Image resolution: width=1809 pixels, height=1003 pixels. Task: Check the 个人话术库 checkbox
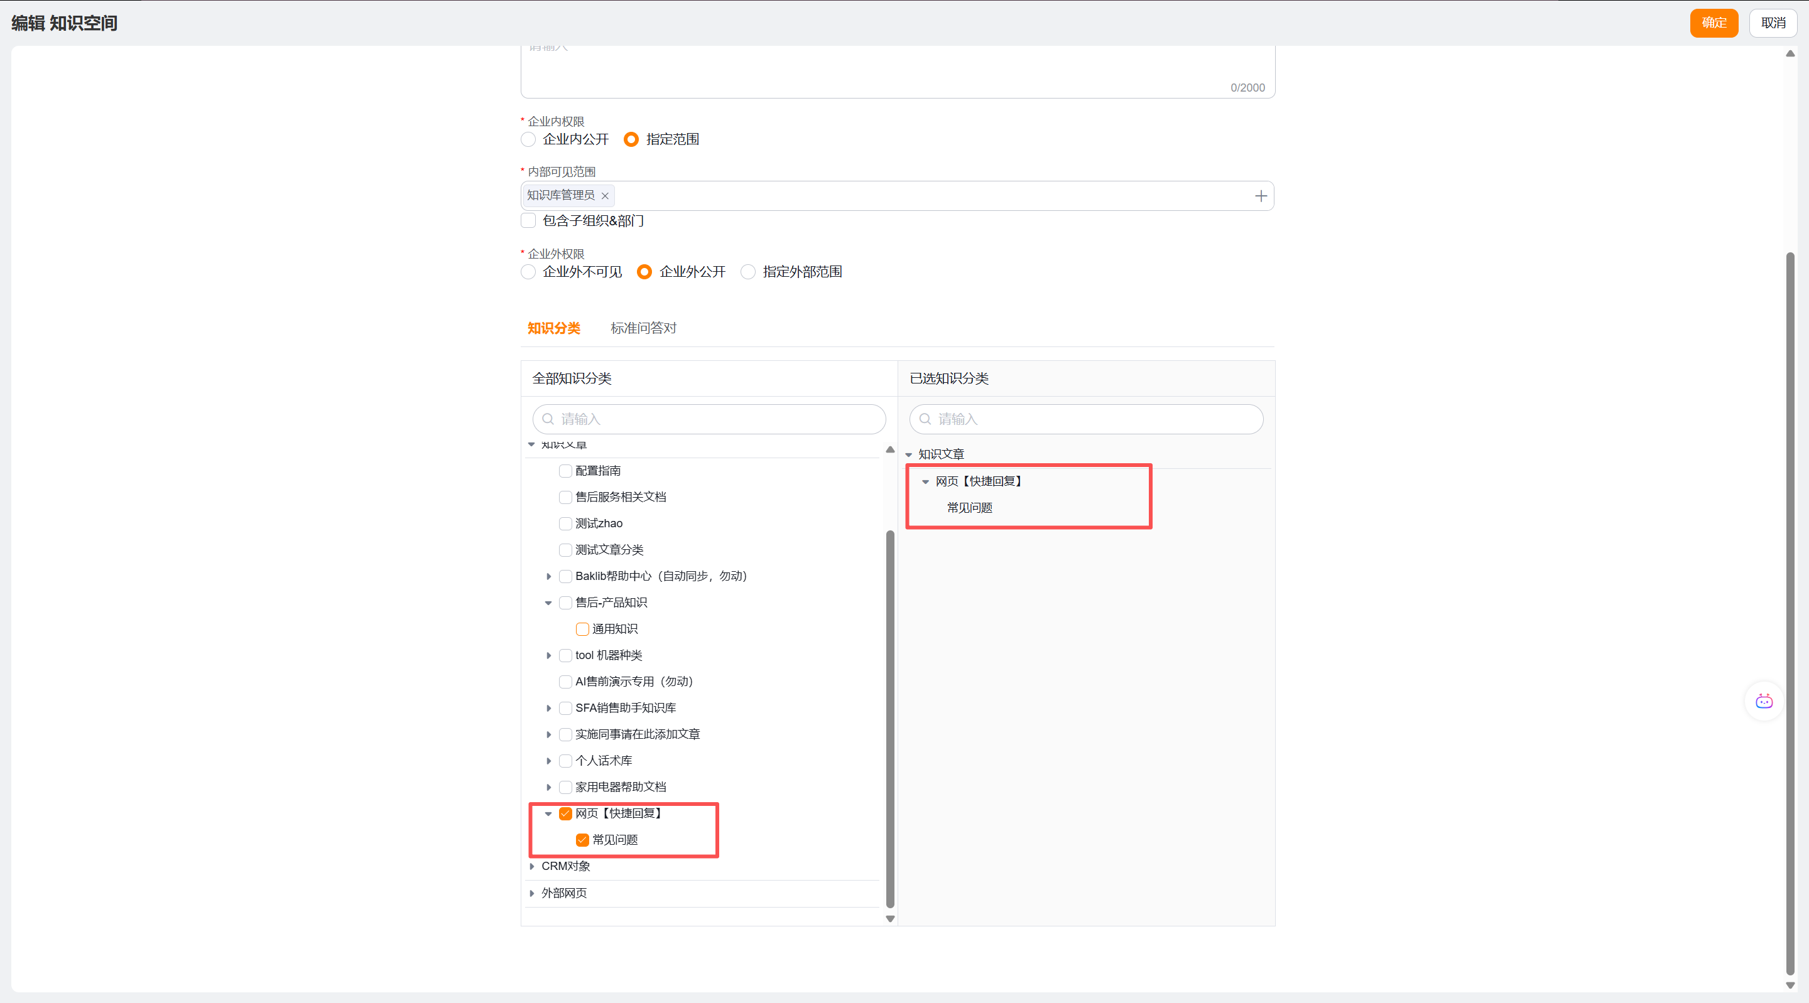pyautogui.click(x=565, y=761)
